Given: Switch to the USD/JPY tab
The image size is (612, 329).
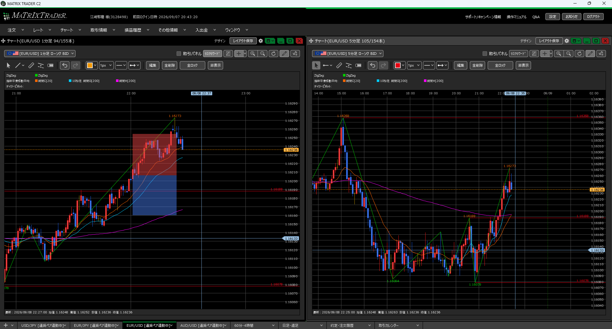Looking at the screenshot, I should coord(43,325).
